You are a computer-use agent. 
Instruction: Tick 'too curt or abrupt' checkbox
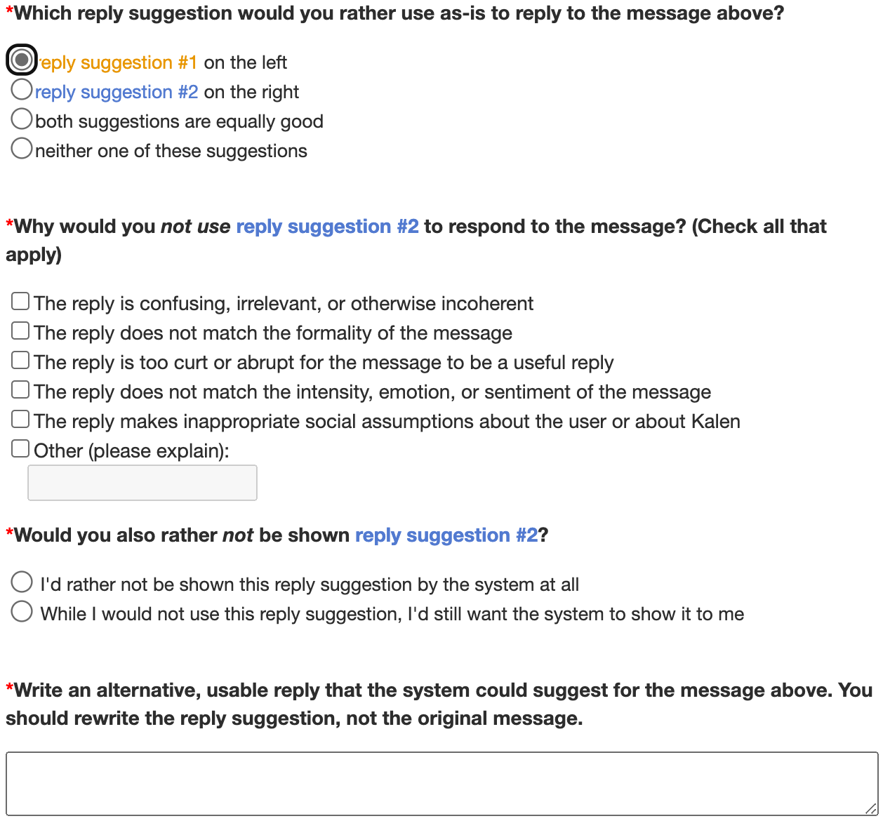pyautogui.click(x=20, y=361)
